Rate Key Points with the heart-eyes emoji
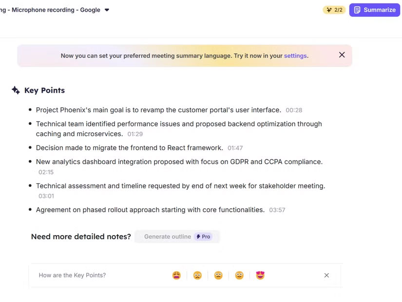This screenshot has height=302, width=402. point(260,275)
